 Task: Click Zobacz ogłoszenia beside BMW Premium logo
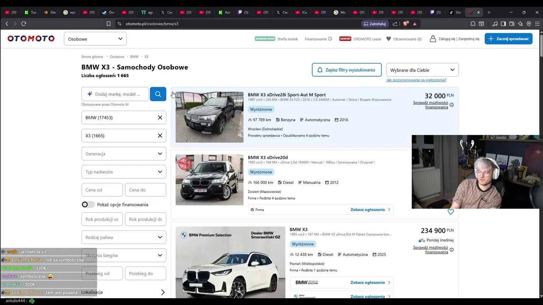tap(370, 283)
